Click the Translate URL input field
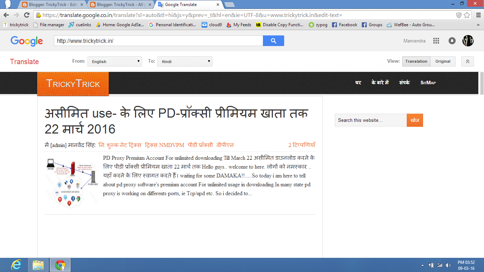Screen dimensions: 484x272 point(158,41)
